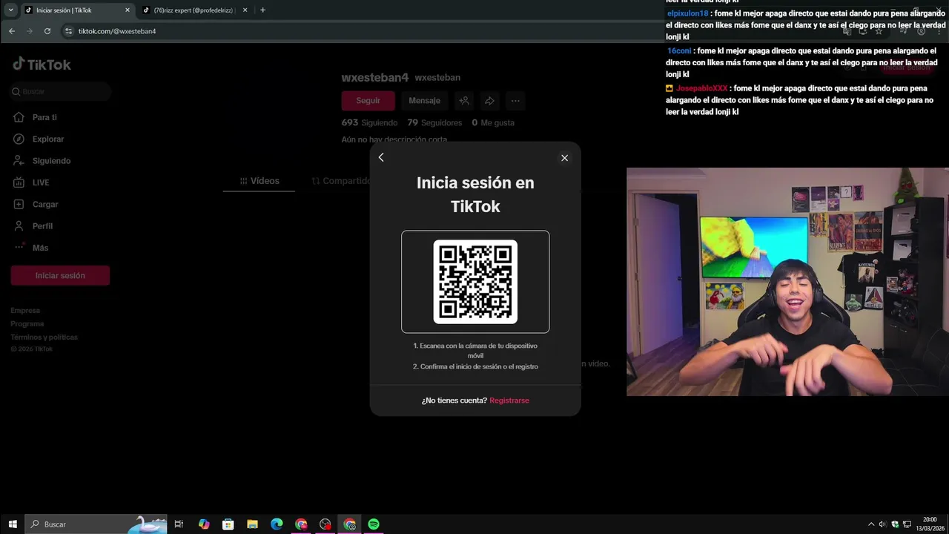Click the Mensaje button on profile

click(x=424, y=101)
